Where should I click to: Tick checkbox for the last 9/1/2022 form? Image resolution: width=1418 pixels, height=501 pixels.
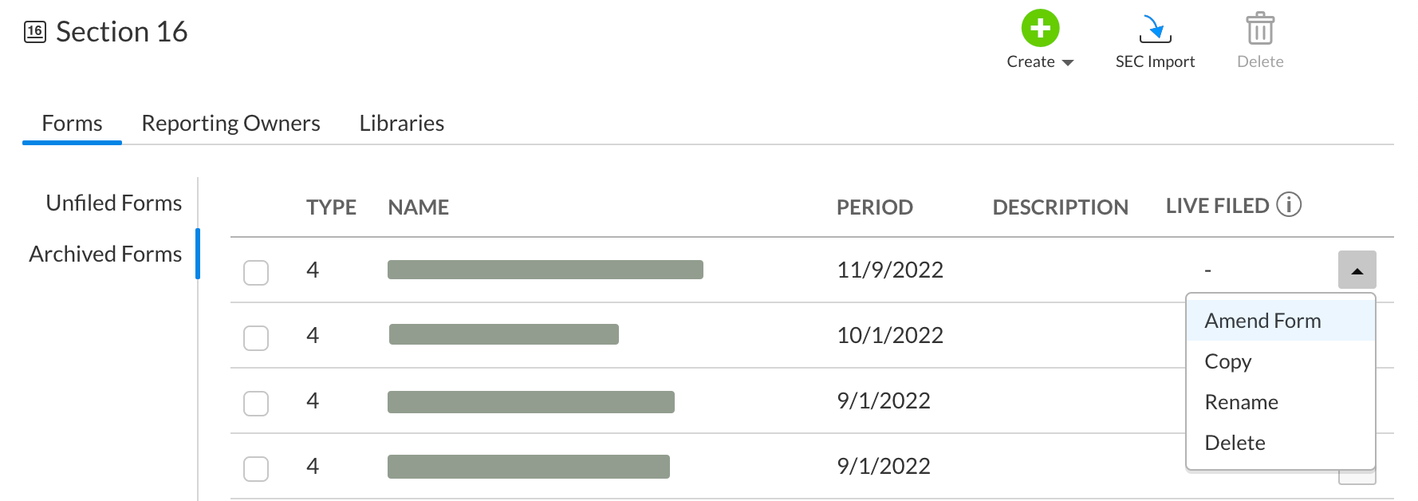[256, 469]
